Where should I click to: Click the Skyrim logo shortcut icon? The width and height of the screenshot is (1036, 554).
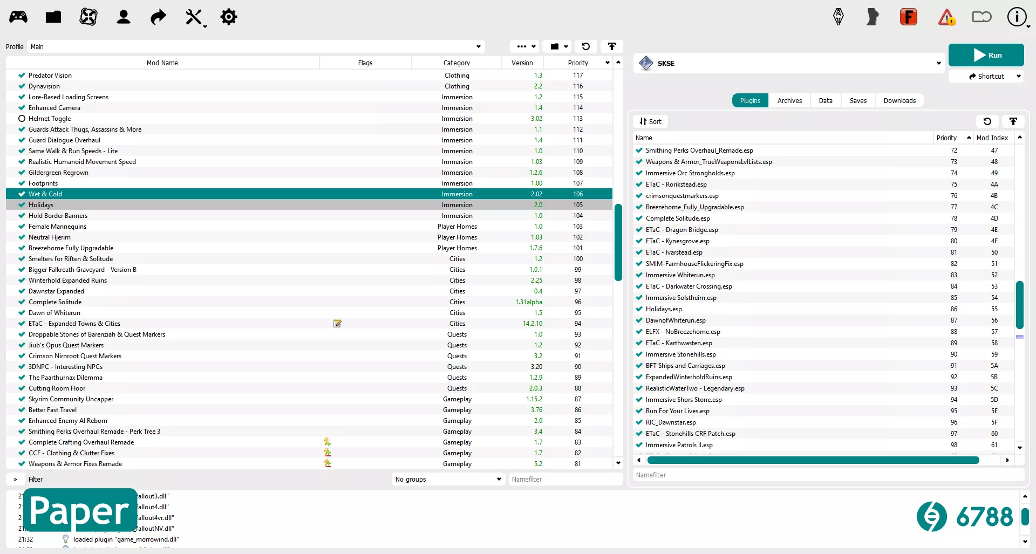point(839,17)
